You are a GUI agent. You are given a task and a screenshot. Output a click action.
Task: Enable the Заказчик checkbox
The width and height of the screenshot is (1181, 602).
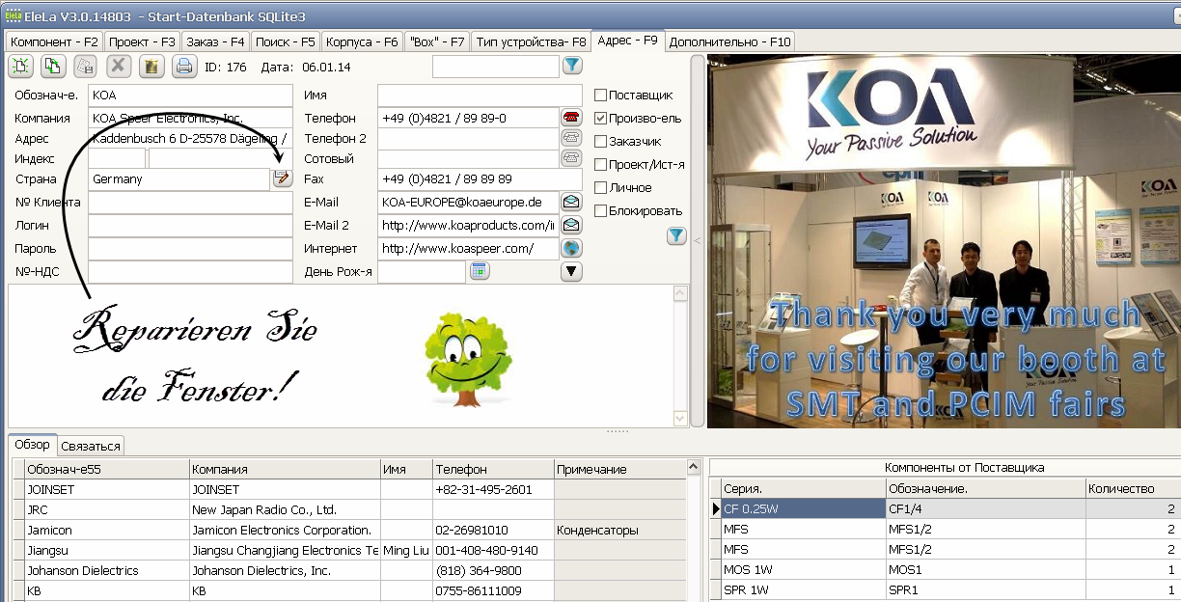600,142
